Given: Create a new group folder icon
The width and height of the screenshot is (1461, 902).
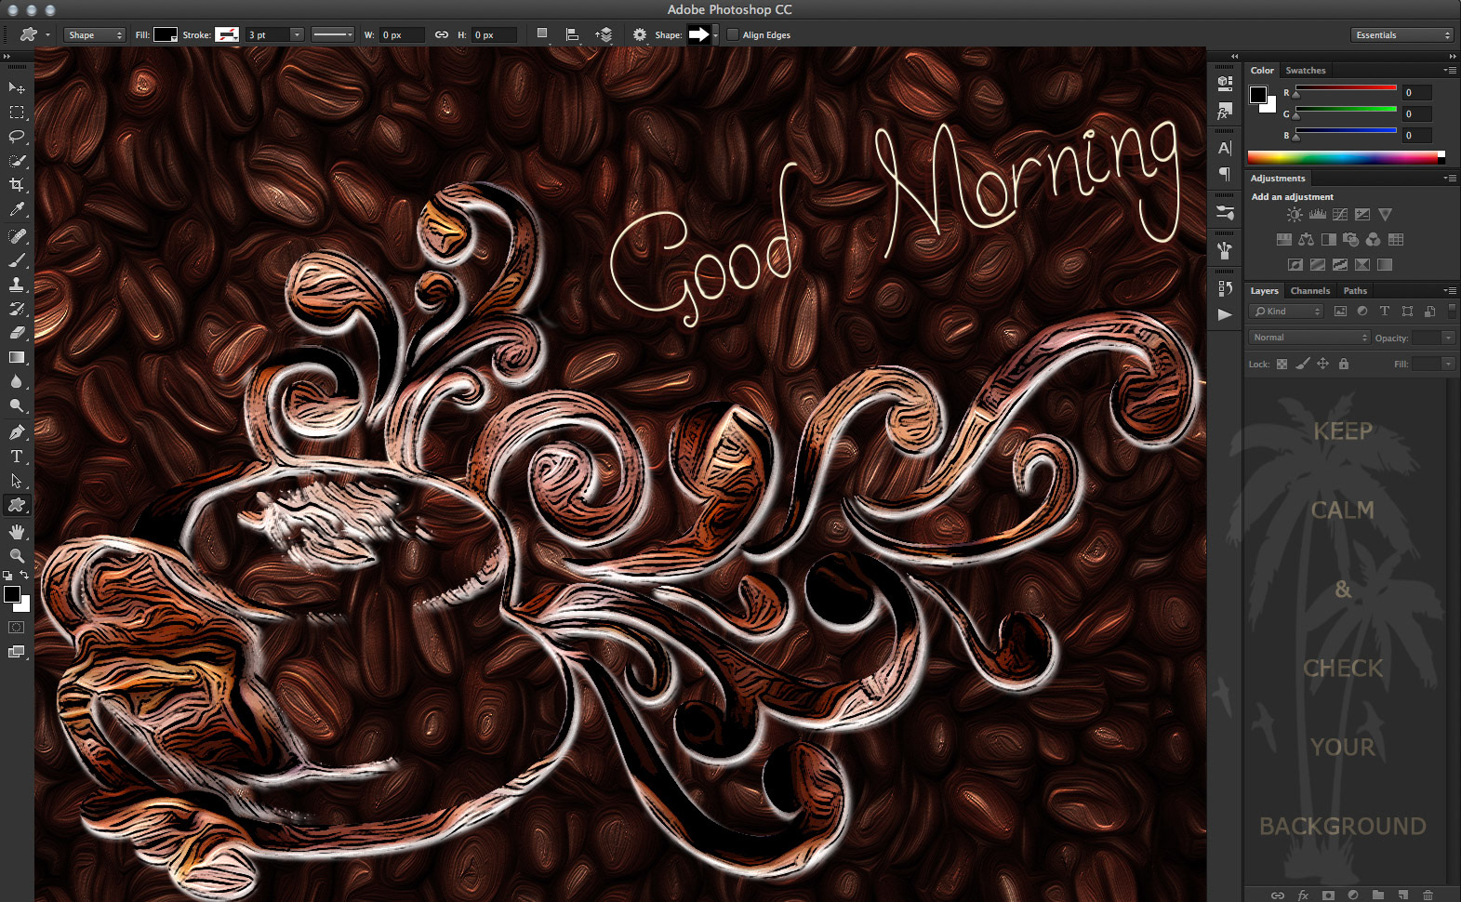Looking at the screenshot, I should (1378, 895).
